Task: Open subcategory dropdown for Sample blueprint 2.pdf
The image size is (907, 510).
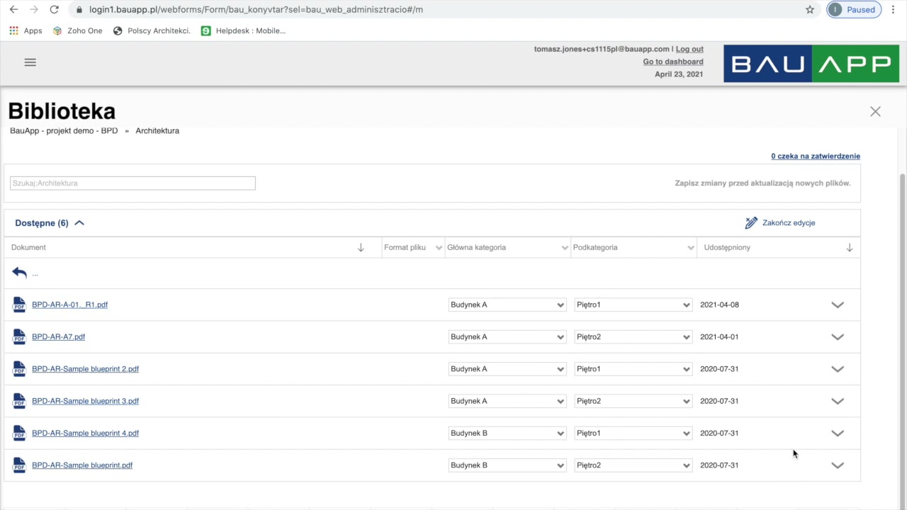Action: (x=633, y=369)
